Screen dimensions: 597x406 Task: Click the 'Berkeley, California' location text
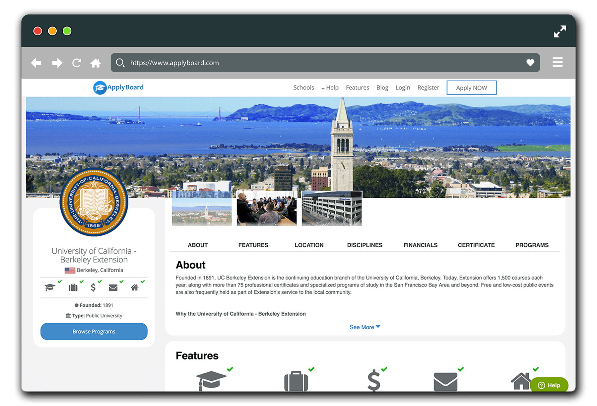[100, 270]
